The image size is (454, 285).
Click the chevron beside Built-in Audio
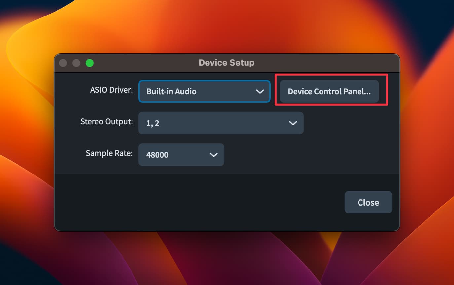click(260, 92)
